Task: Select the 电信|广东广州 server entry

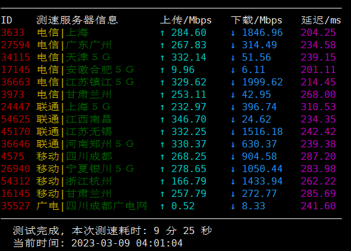Action: click(x=74, y=45)
